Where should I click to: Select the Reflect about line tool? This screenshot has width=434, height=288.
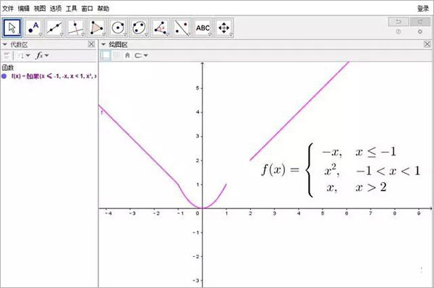coord(181,27)
